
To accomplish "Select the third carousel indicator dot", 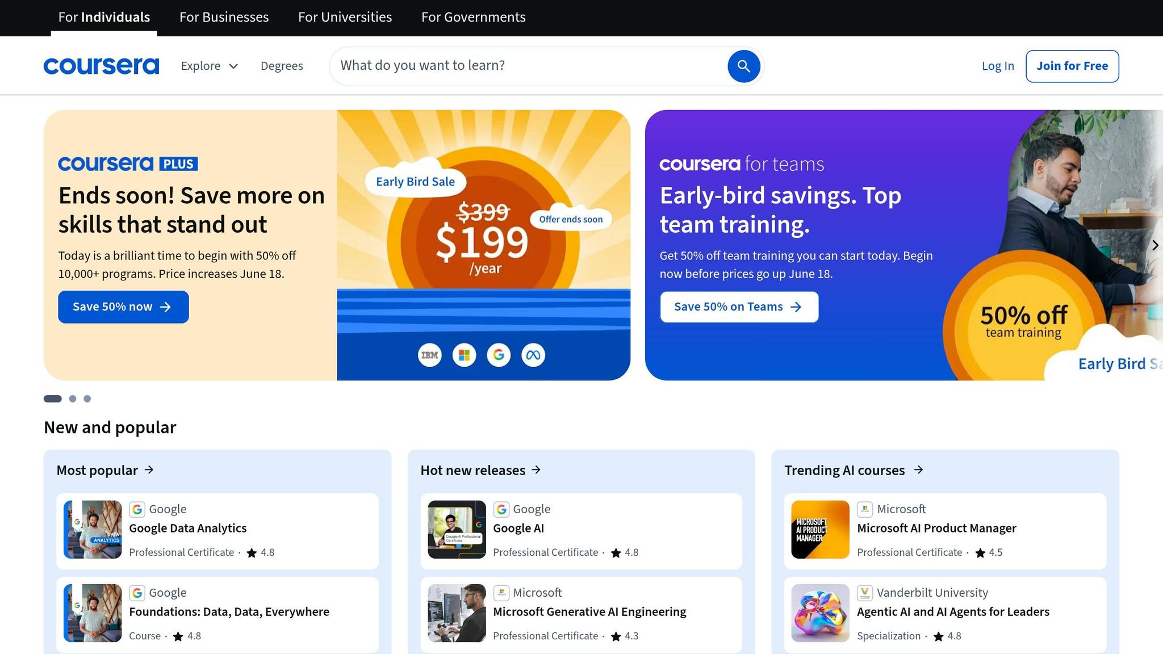I will 87,399.
